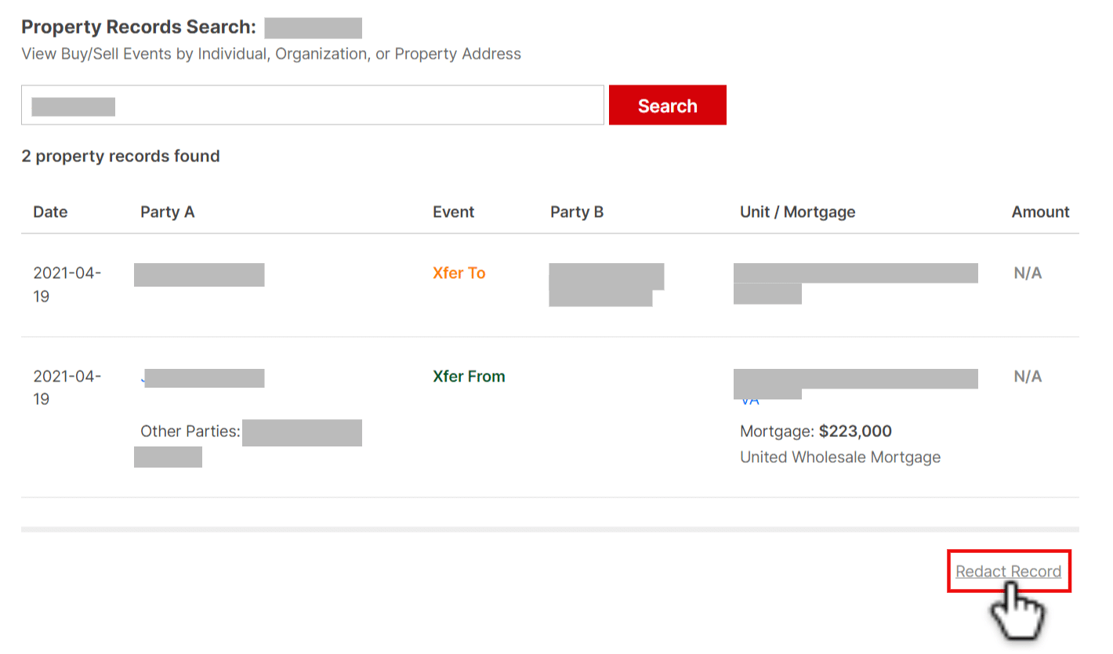The image size is (1113, 654).
Task: Click the Party B column header
Action: 577,211
